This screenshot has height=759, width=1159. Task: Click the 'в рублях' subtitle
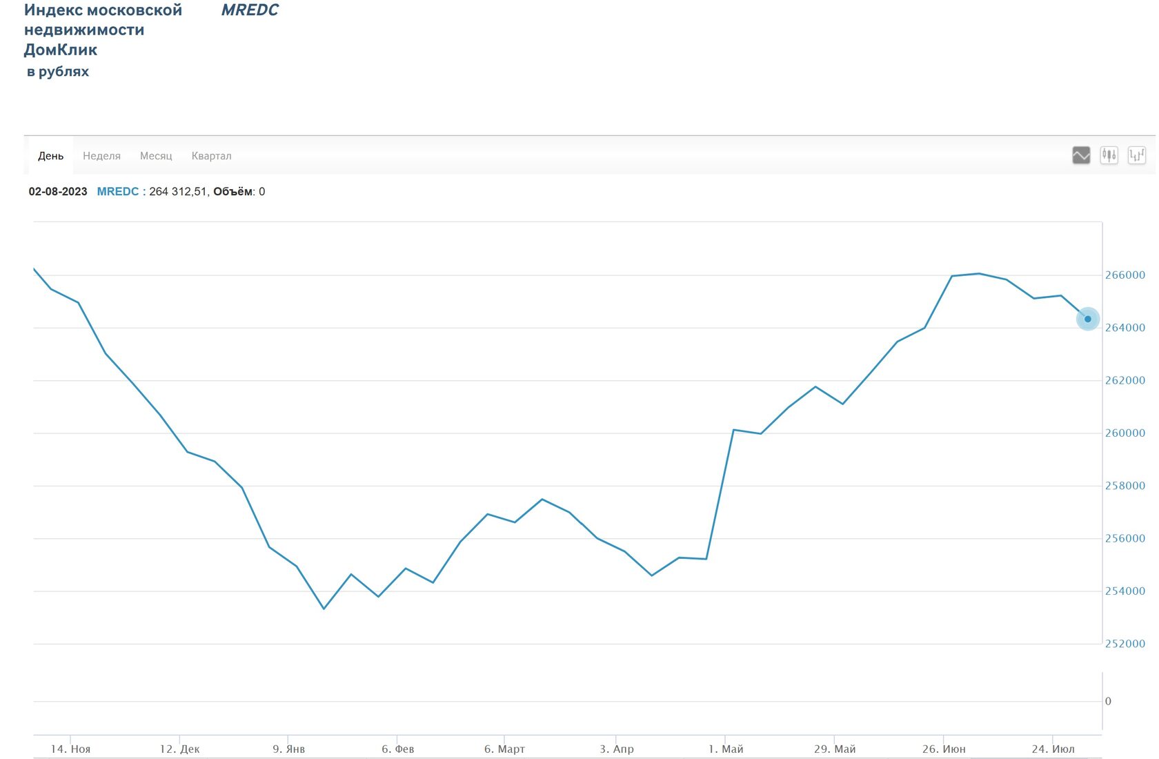click(x=58, y=72)
